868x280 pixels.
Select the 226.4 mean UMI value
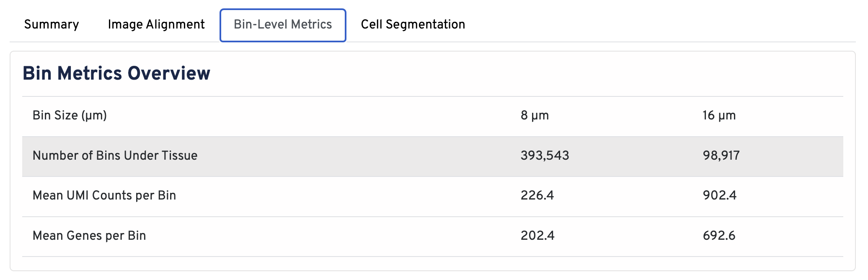coord(537,195)
